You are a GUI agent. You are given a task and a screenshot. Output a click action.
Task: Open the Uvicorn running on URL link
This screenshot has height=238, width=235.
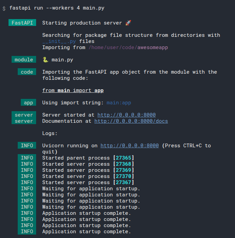coord(129,146)
